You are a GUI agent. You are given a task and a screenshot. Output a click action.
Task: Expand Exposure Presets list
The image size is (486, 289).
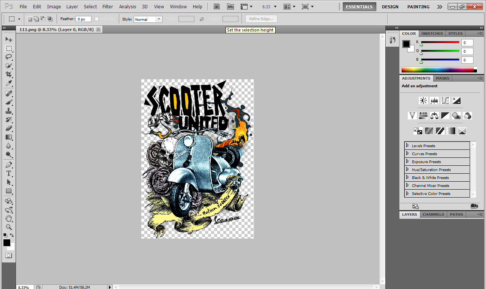(x=407, y=162)
